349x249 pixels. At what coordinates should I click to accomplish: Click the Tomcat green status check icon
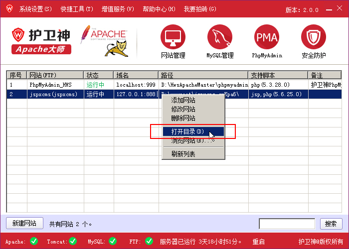click(x=73, y=242)
